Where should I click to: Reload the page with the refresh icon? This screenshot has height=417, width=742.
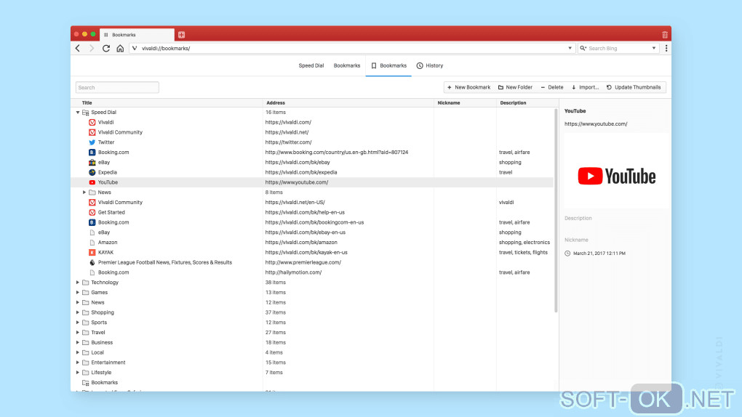tap(106, 48)
